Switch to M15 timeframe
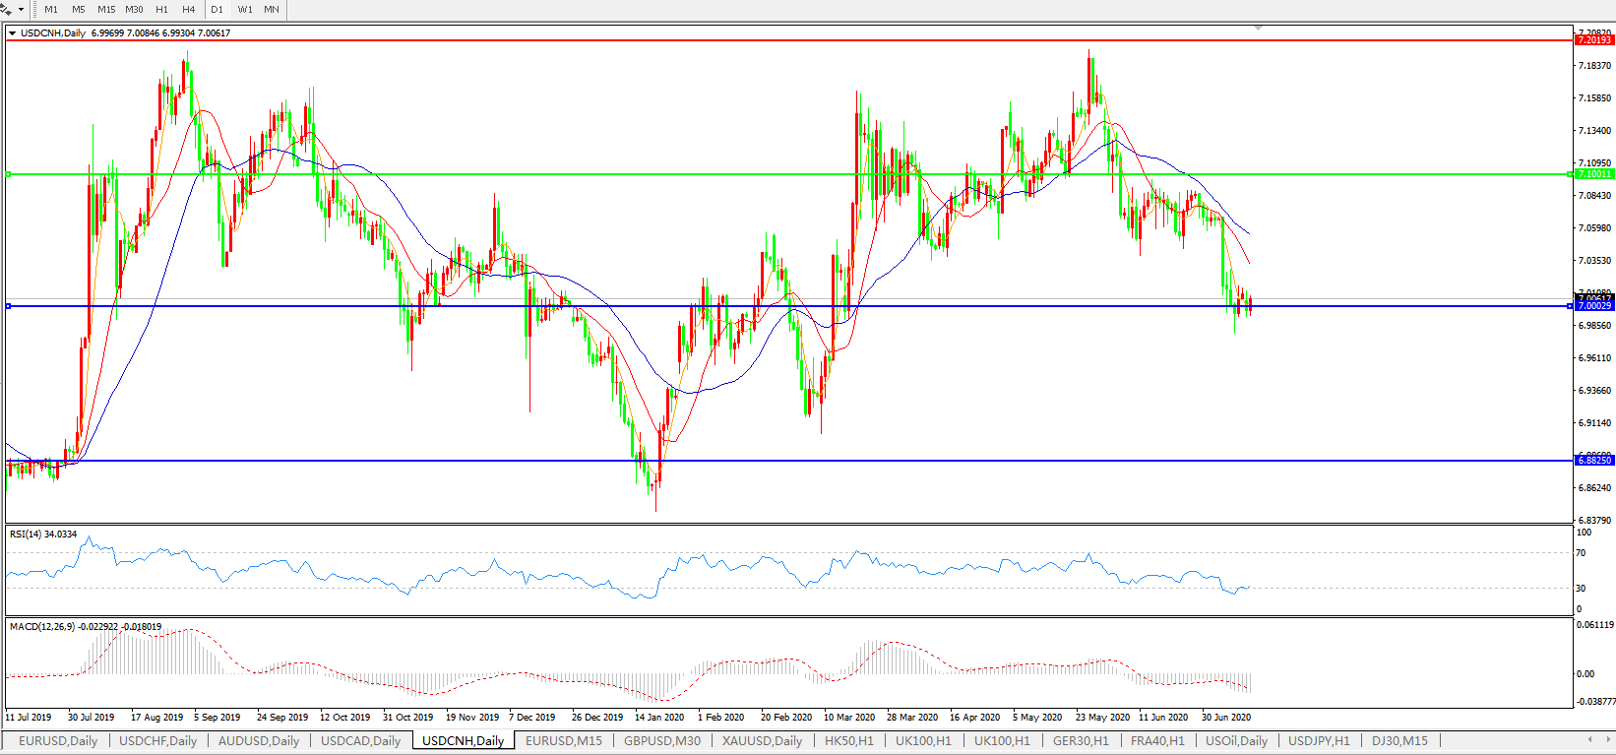The image size is (1616, 755). click(x=106, y=10)
